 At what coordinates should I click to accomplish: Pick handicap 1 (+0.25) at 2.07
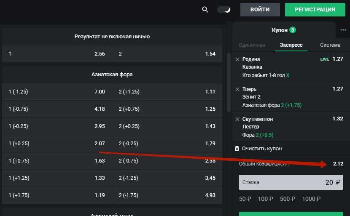(57, 143)
